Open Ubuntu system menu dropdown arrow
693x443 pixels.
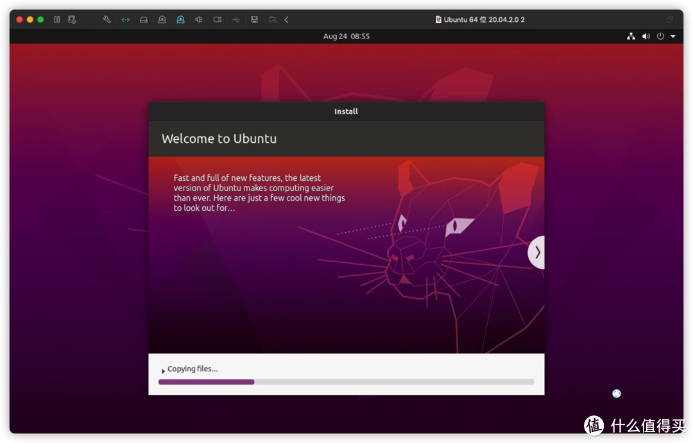tap(672, 37)
